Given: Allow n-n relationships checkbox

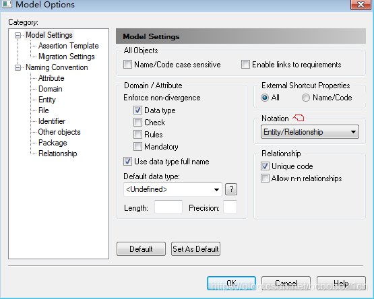Looking at the screenshot, I should [265, 178].
